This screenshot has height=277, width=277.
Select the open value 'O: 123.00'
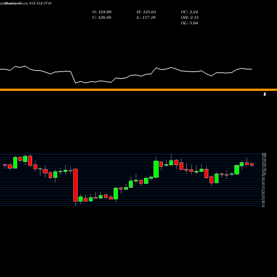(102, 12)
